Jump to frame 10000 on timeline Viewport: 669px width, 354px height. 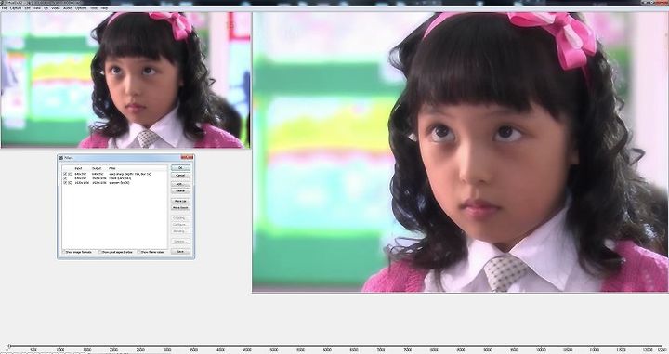click(541, 349)
